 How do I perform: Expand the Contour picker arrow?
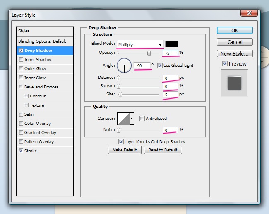(x=132, y=119)
